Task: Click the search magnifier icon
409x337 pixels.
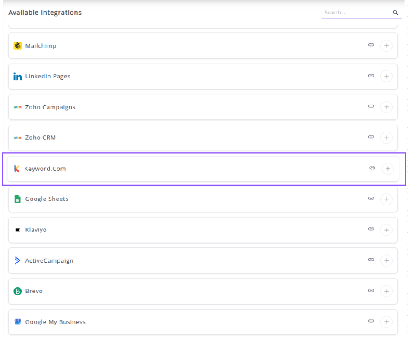Action: [x=395, y=13]
